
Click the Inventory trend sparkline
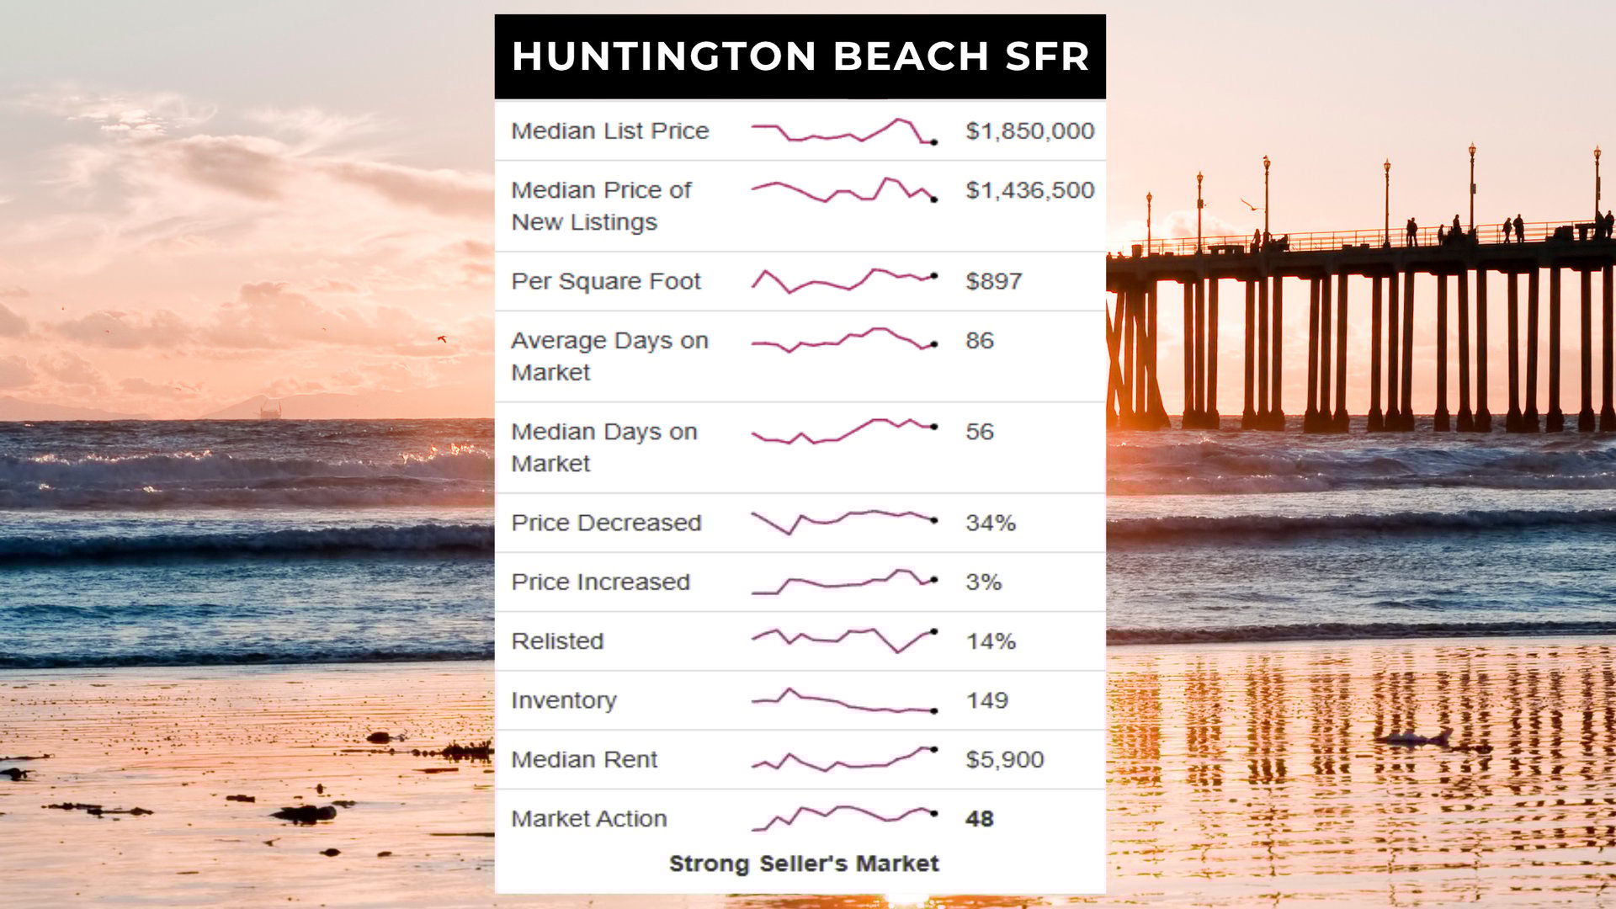pyautogui.click(x=844, y=701)
